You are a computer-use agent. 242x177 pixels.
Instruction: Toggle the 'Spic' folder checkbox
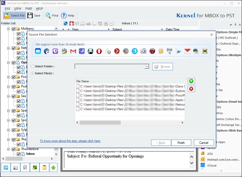click(x=14, y=120)
